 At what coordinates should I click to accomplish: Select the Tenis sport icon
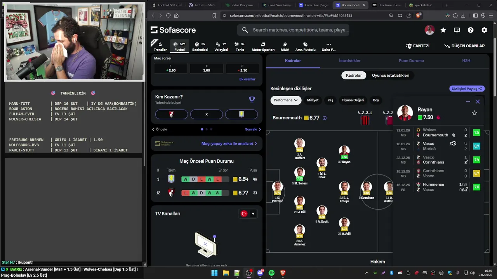[240, 46]
